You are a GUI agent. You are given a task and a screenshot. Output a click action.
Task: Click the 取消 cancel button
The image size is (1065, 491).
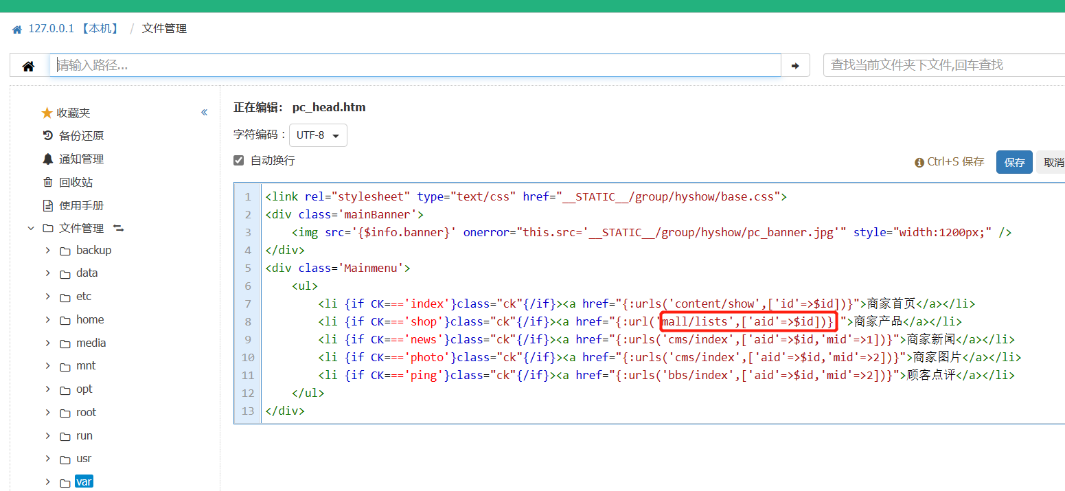point(1053,163)
